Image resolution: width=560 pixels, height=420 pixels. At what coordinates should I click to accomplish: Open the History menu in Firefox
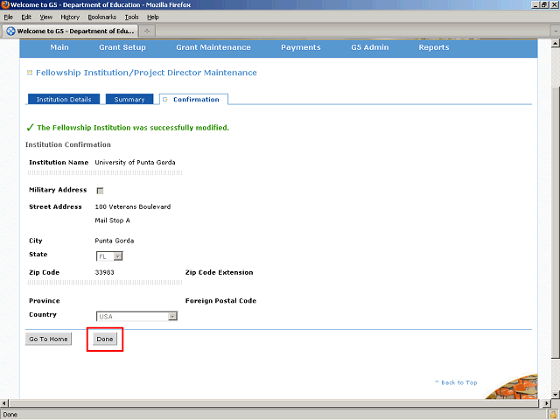[70, 17]
